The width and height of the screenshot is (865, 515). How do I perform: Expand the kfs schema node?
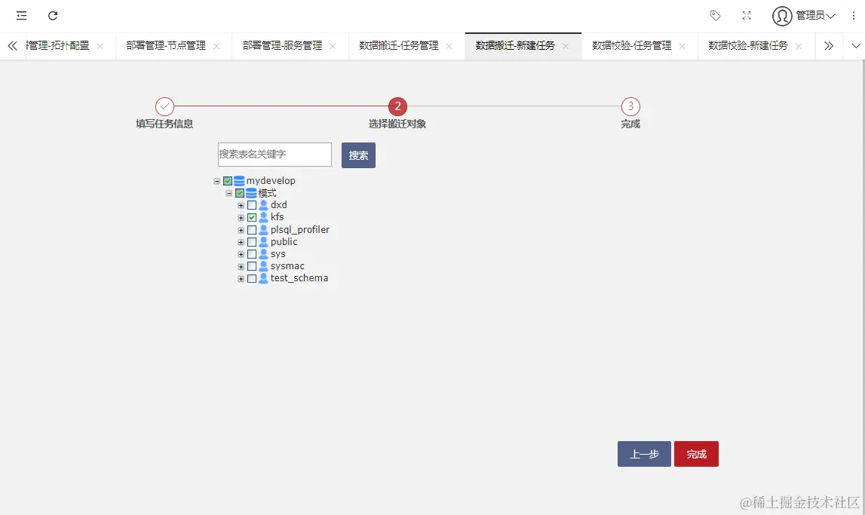coord(241,217)
